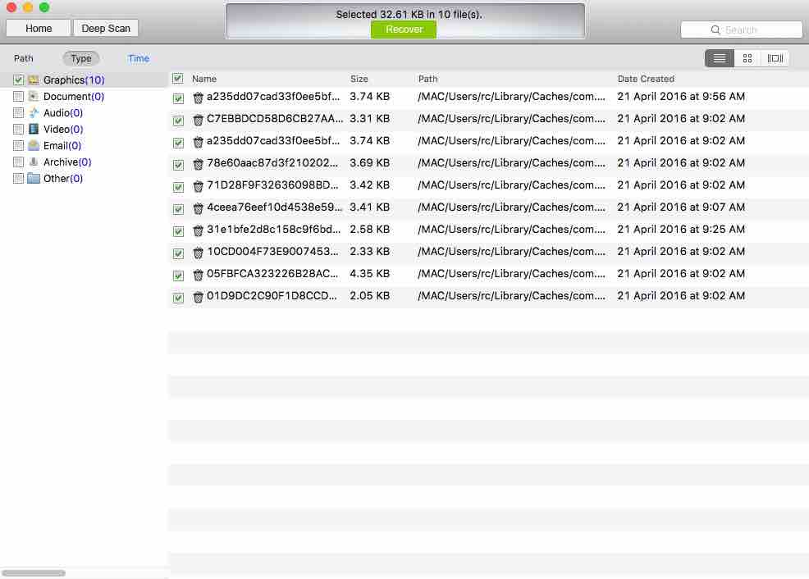Click date 21 April 2016 at 9:07 AM

681,207
